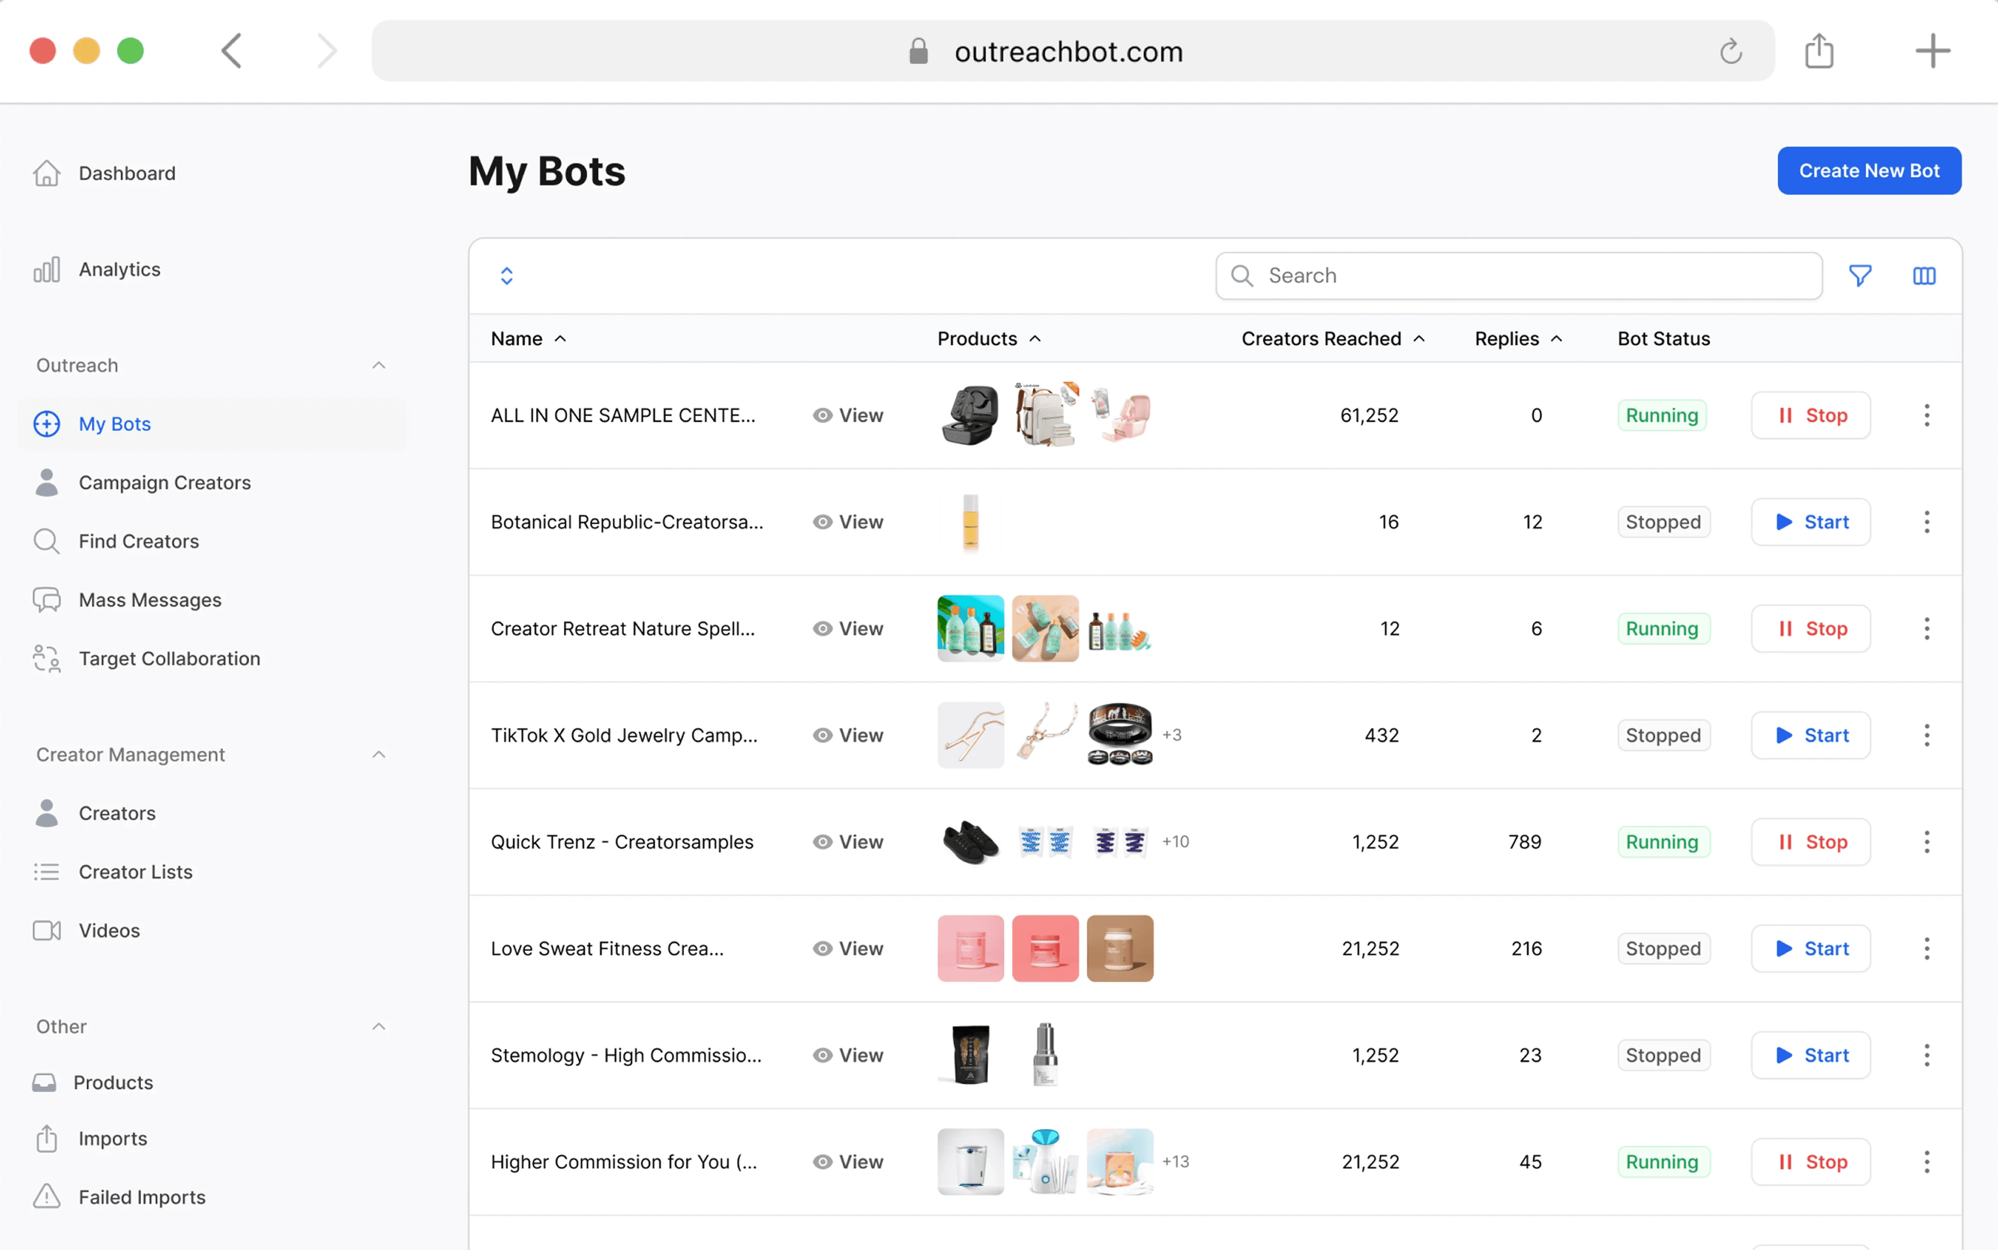Click browser back arrow
This screenshot has width=1998, height=1250.
tap(232, 51)
